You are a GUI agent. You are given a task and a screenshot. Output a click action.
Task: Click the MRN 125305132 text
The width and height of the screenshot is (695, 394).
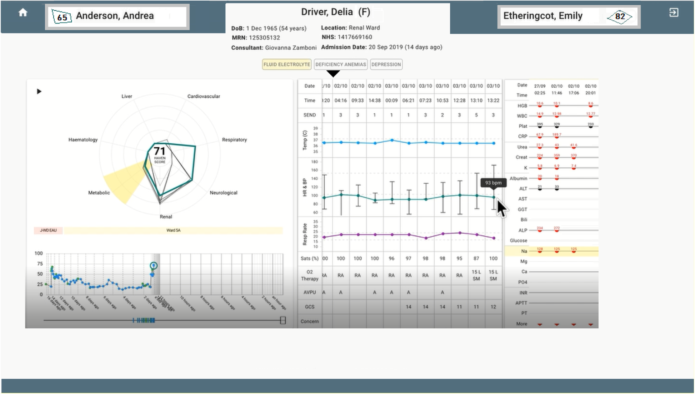[256, 38]
